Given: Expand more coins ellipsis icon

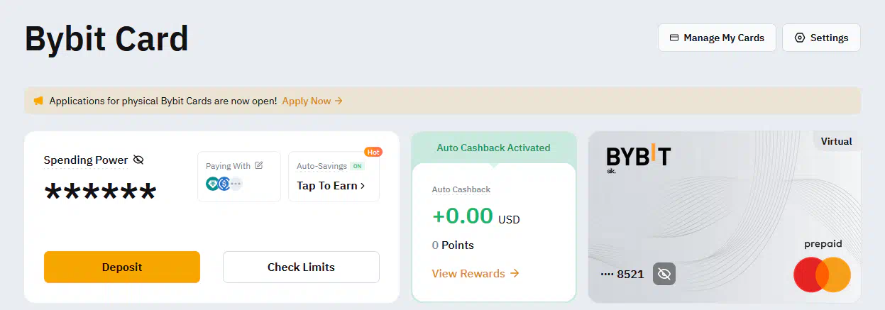Looking at the screenshot, I should (236, 184).
